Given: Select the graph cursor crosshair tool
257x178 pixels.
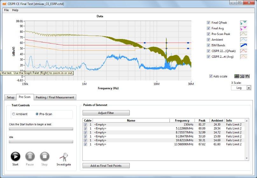Looking at the screenshot, I should [x=237, y=76].
